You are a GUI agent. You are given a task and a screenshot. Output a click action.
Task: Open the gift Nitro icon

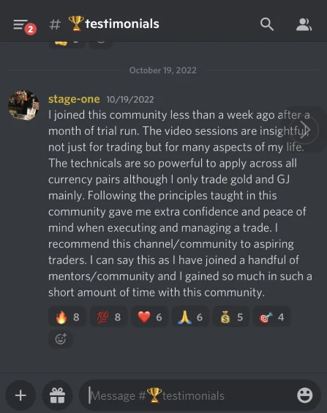click(57, 395)
